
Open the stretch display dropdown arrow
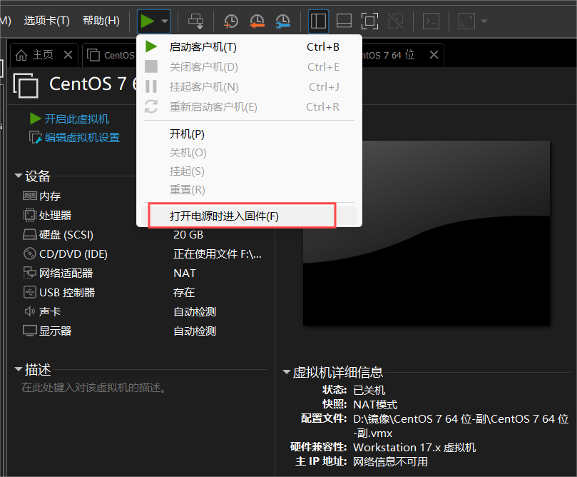click(484, 21)
